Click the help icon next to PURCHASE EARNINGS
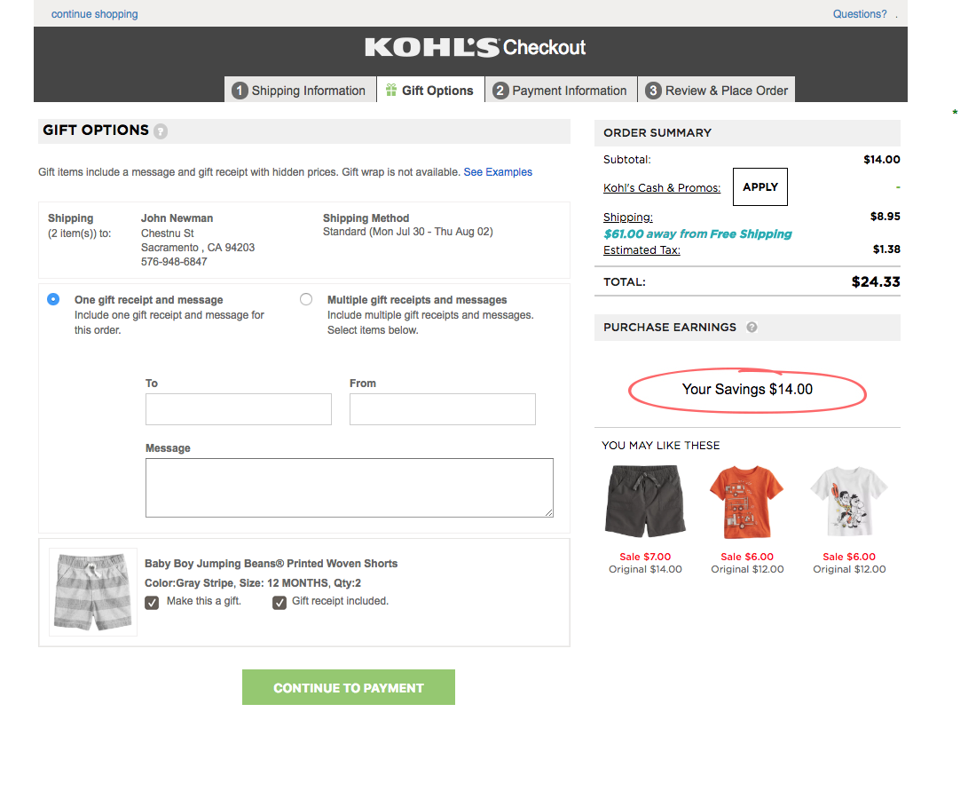 tap(752, 328)
